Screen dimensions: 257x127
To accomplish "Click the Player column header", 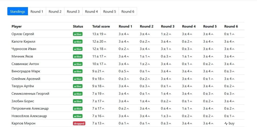I will tap(17, 26).
